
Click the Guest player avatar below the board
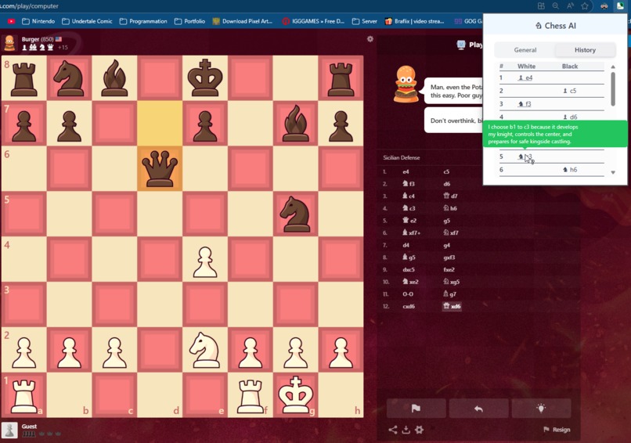(x=9, y=430)
